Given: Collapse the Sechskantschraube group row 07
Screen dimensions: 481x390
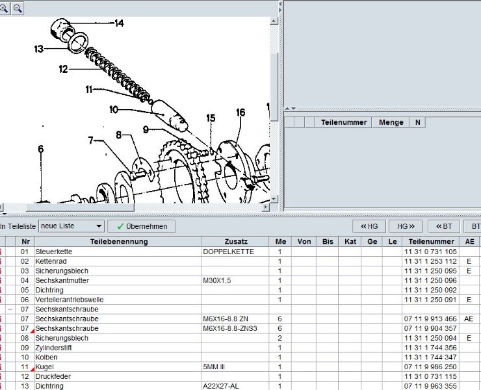Looking at the screenshot, I should 10,309.
